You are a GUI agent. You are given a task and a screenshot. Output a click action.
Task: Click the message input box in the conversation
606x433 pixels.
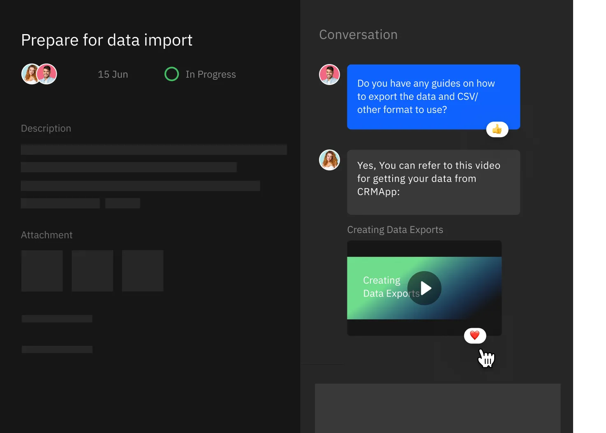437,408
